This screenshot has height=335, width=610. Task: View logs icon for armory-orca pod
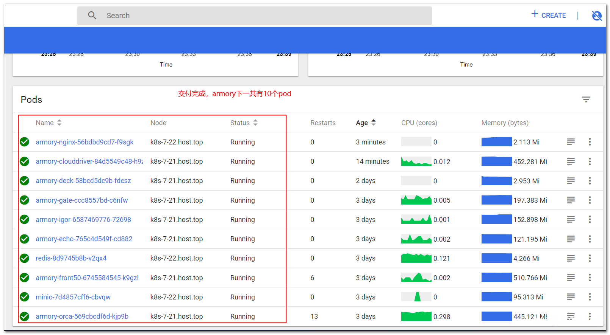pos(571,316)
